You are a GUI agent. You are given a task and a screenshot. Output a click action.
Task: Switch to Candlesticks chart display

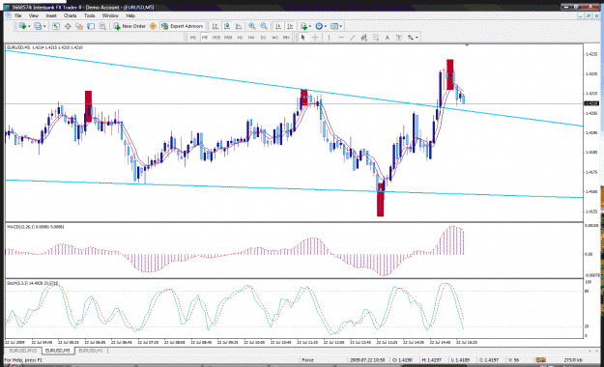[227, 26]
